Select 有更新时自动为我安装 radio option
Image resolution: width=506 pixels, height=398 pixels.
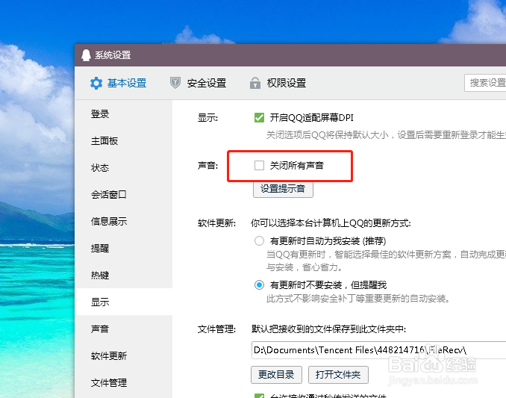[259, 240]
